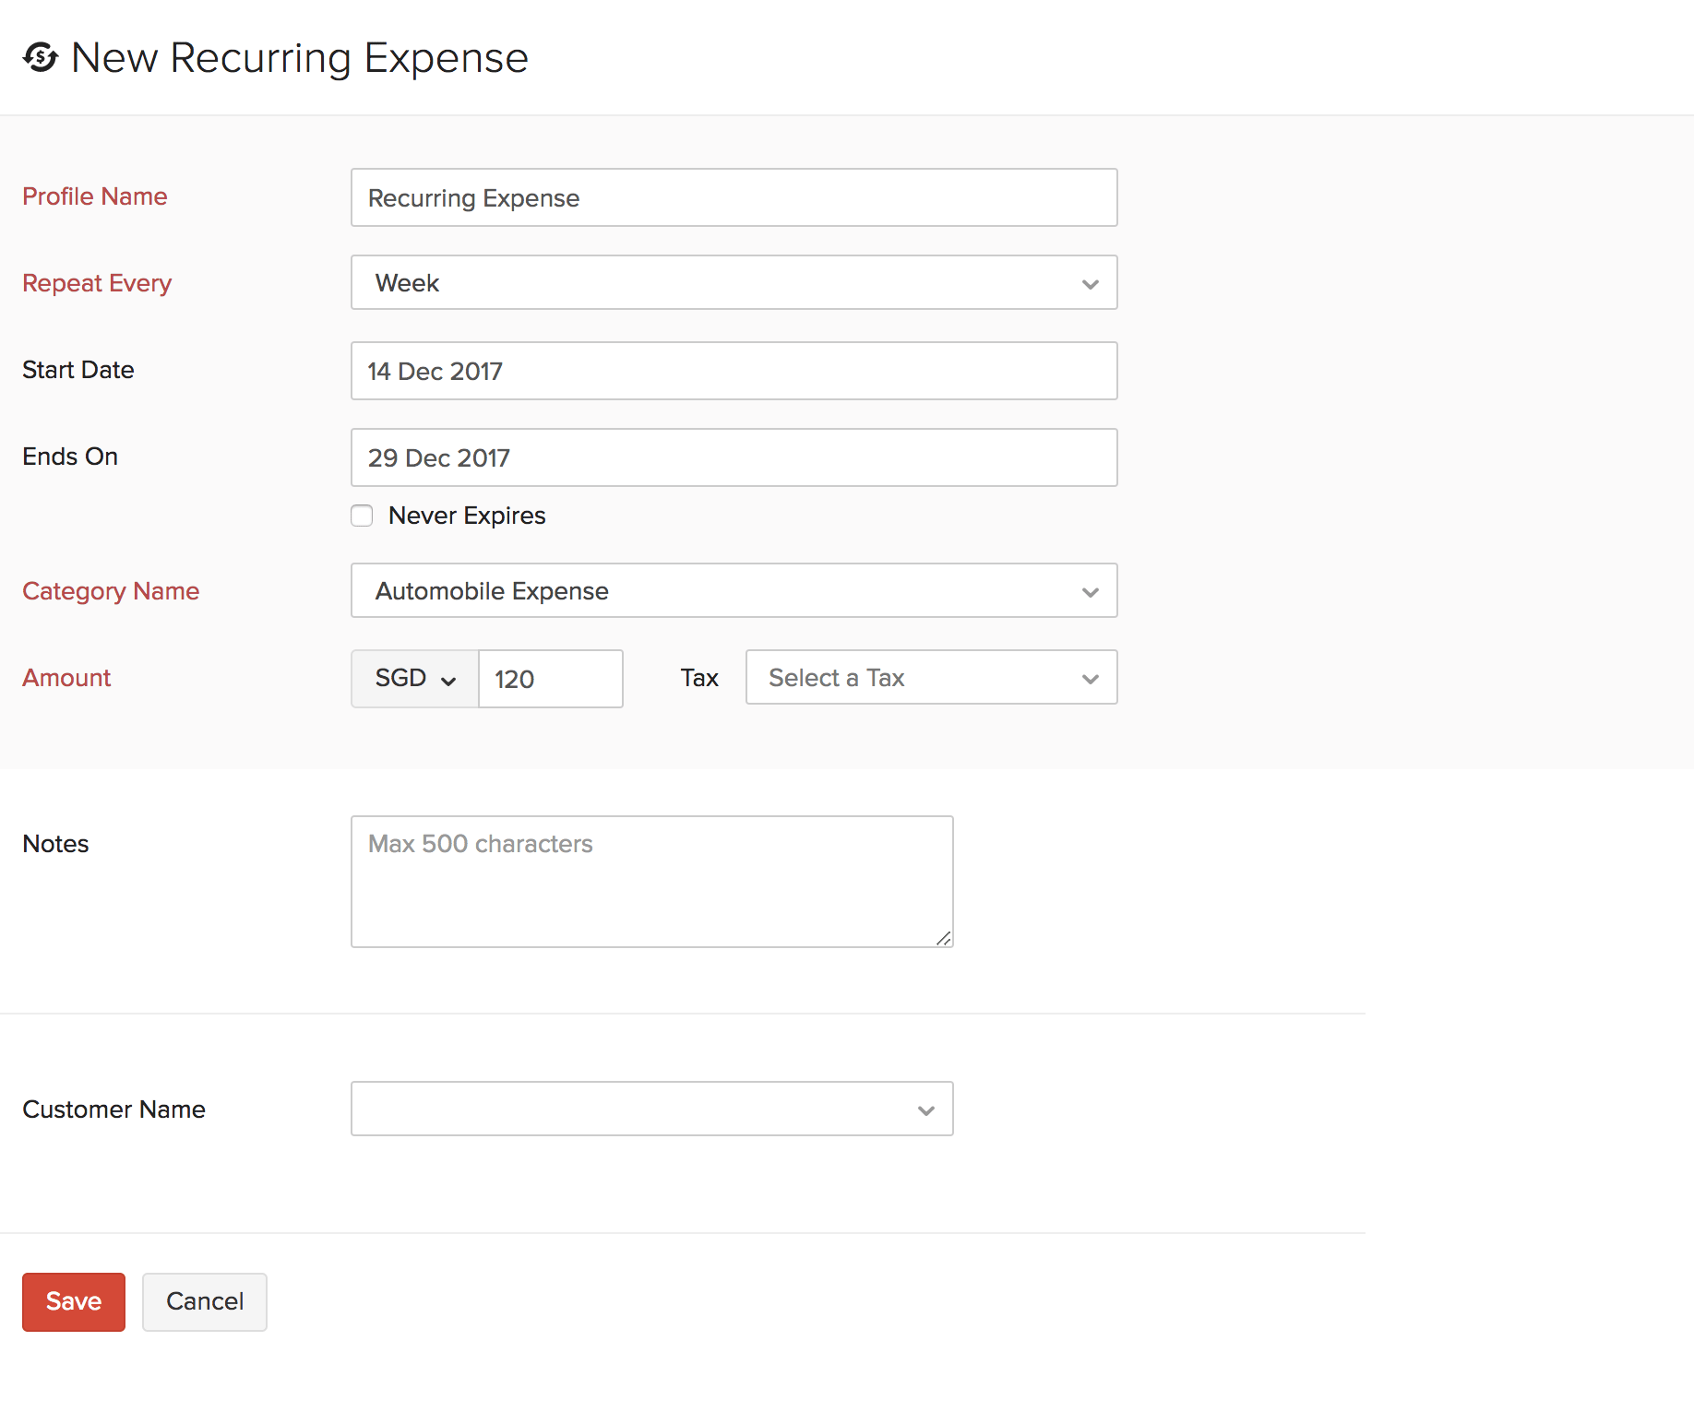Click the Amount label
Screen dimensions: 1694x1424
click(x=66, y=678)
